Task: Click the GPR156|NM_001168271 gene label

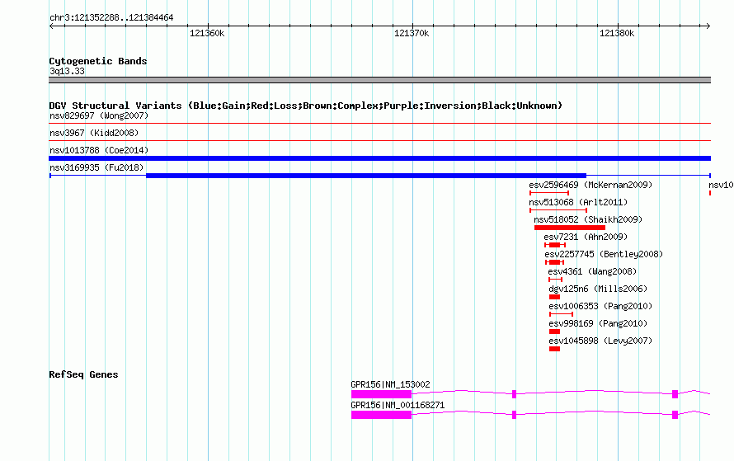Action: tap(398, 405)
